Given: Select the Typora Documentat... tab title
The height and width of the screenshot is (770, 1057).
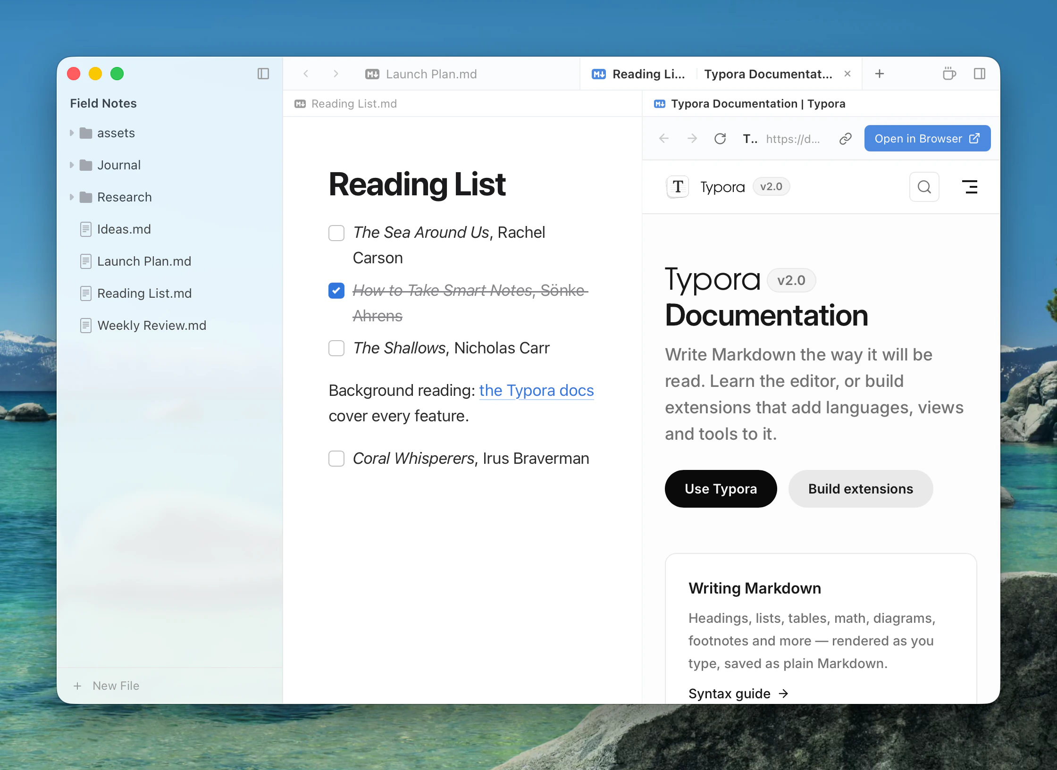Looking at the screenshot, I should (768, 74).
